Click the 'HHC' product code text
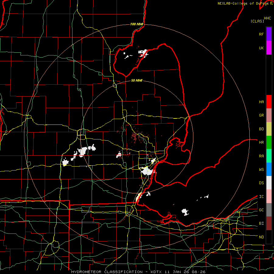274x274 pixels. [268, 18]
